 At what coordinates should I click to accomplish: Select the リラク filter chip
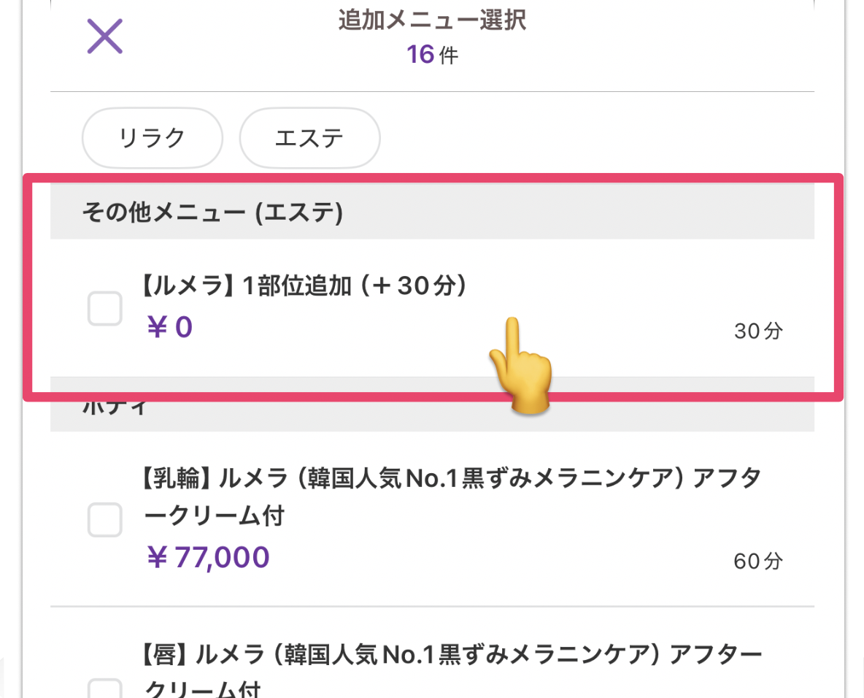point(153,138)
